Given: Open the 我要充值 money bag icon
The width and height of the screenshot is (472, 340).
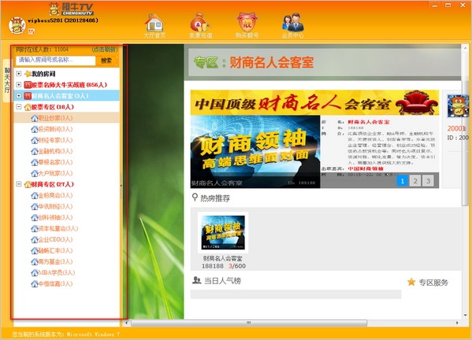Looking at the screenshot, I should (x=200, y=22).
